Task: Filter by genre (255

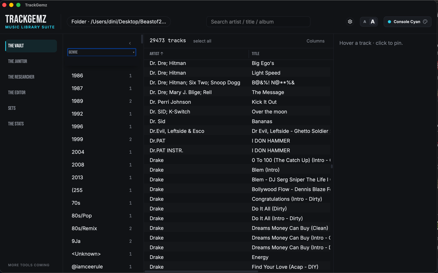Action: point(102,190)
